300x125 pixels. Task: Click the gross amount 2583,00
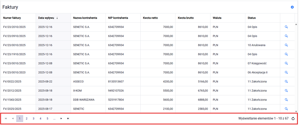tap(203, 109)
